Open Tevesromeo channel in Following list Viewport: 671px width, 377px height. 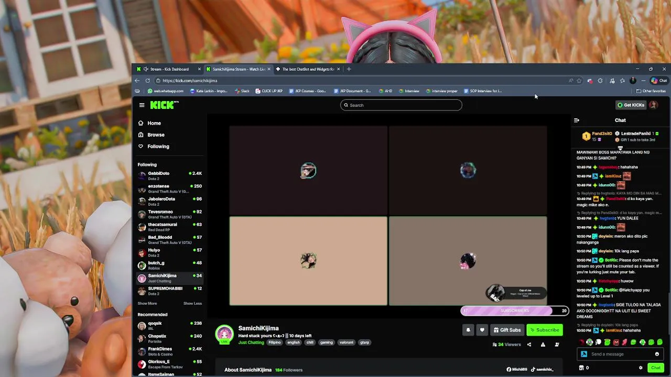tap(170, 214)
